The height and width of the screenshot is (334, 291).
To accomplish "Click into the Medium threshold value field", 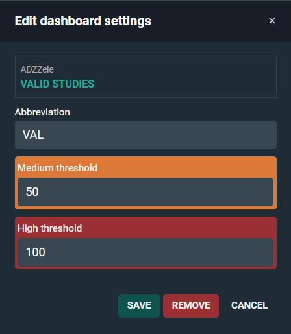I will [x=145, y=192].
